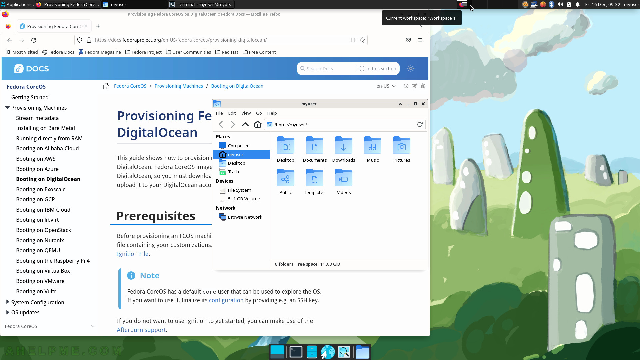640x360 pixels.
Task: Open the Videos folder
Action: pyautogui.click(x=344, y=182)
